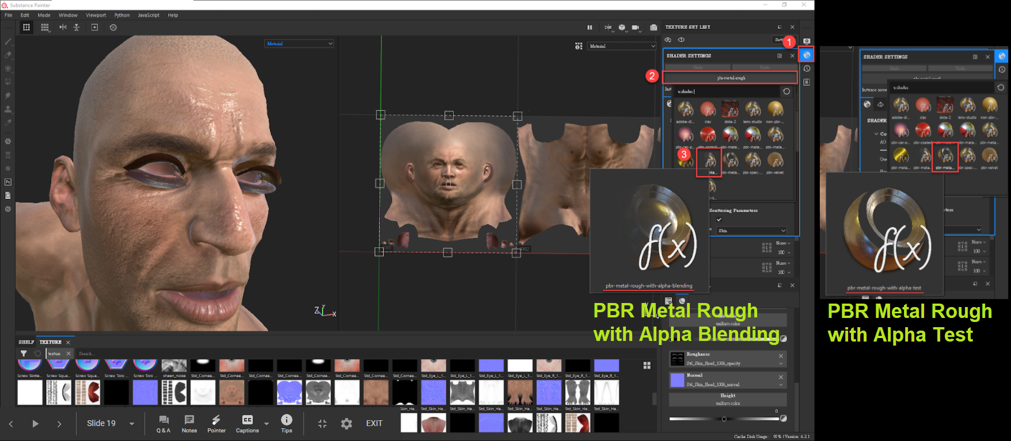Select the 'sheen_noise' shelf texture thumbnail
Image resolution: width=1011 pixels, height=441 pixels.
click(x=174, y=366)
